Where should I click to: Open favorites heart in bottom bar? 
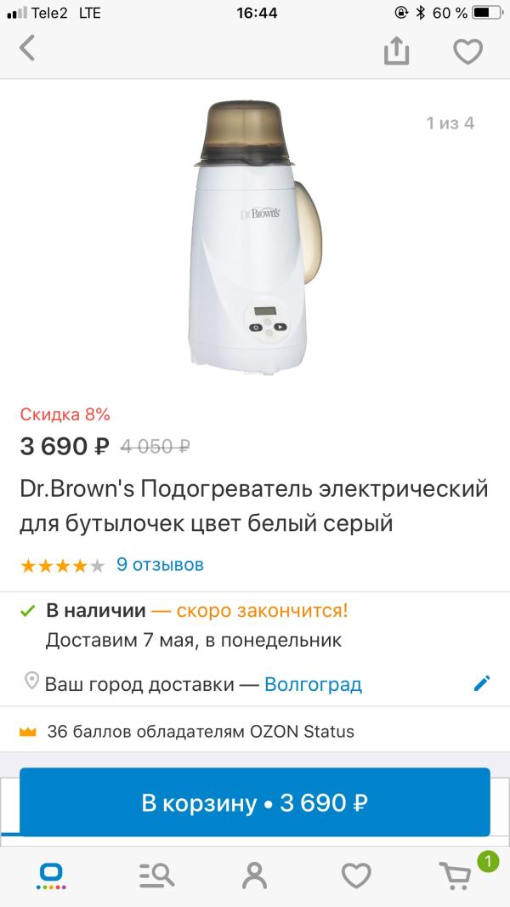[x=356, y=876]
